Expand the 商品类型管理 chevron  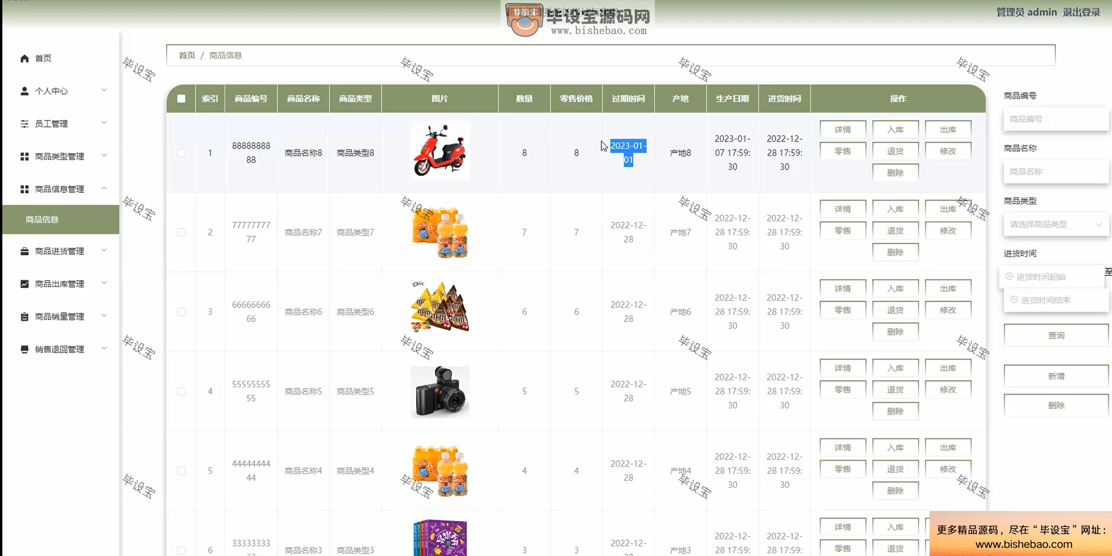point(104,155)
